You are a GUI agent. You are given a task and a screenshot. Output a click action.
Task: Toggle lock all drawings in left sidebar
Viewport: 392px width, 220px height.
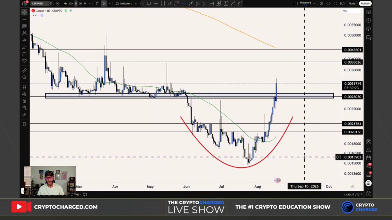point(24,101)
